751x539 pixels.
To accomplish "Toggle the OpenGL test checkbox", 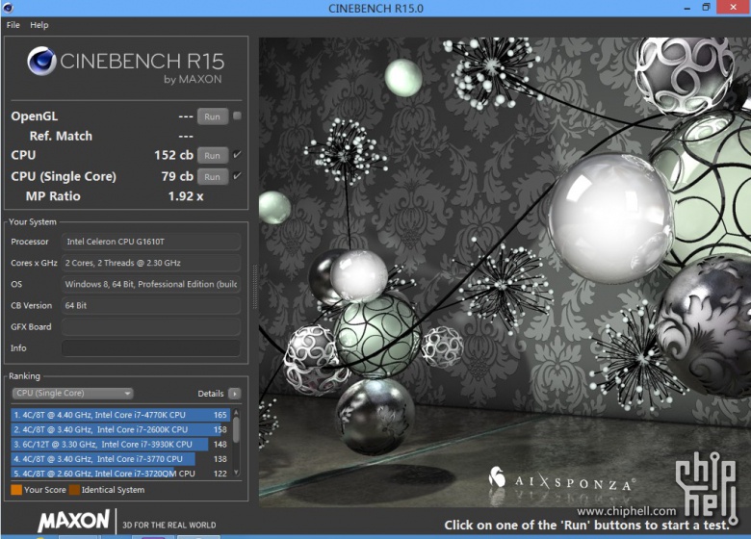I will [237, 115].
